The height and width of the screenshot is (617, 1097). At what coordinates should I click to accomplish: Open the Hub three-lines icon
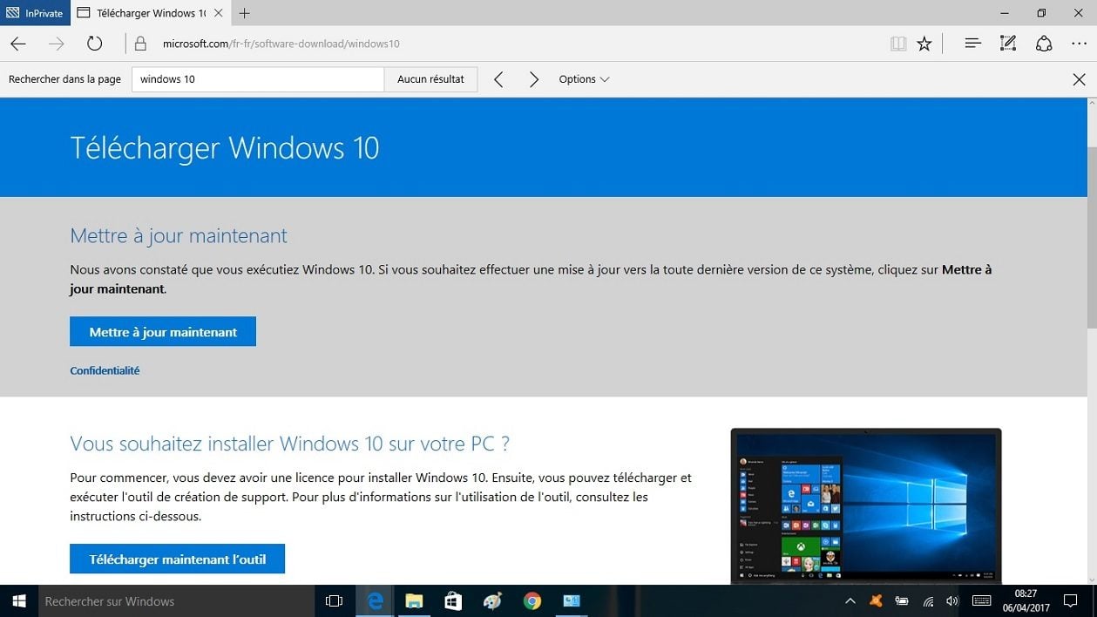[973, 44]
